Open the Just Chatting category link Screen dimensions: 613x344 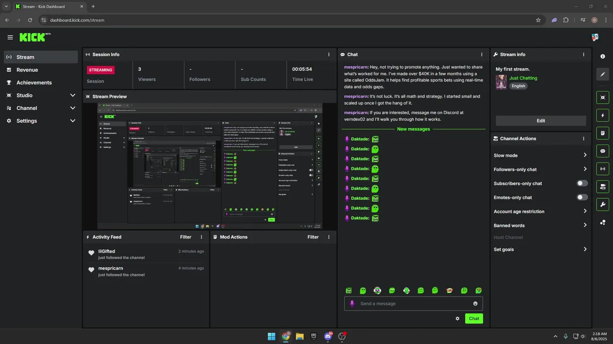pos(523,78)
